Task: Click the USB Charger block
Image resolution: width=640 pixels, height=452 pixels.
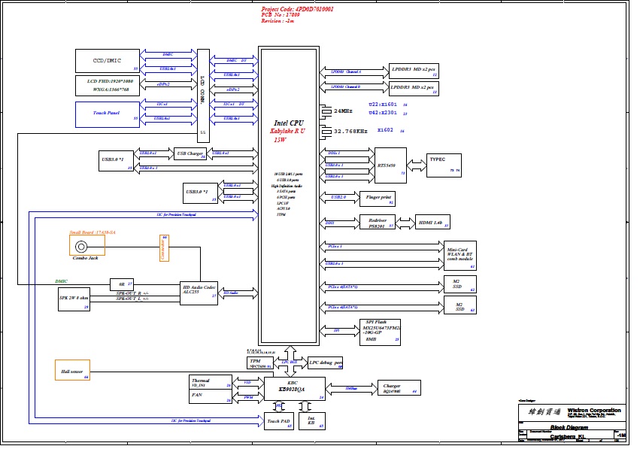Action: coord(190,154)
